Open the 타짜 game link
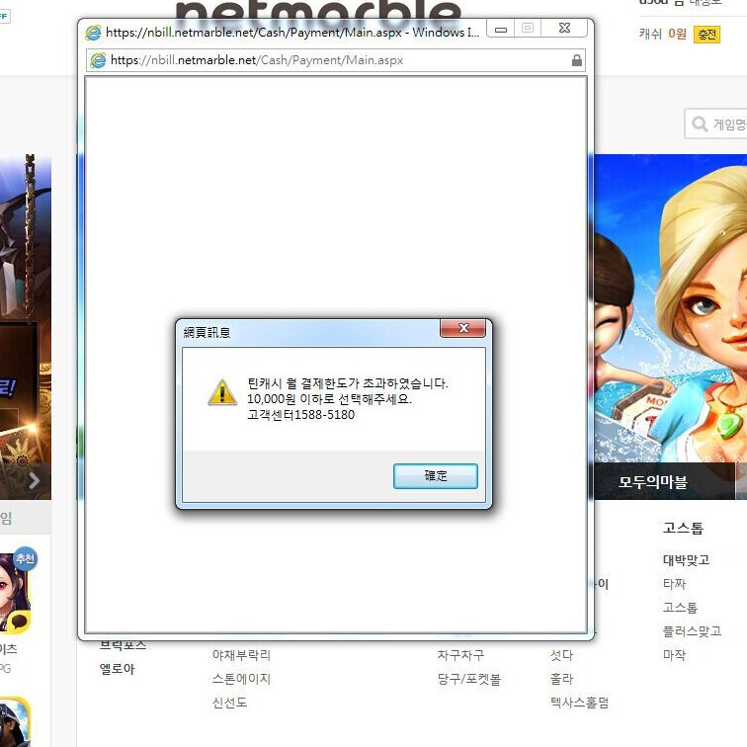This screenshot has height=747, width=747. [674, 584]
